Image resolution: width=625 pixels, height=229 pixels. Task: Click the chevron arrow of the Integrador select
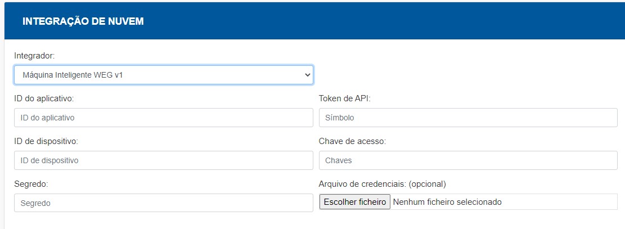click(307, 74)
